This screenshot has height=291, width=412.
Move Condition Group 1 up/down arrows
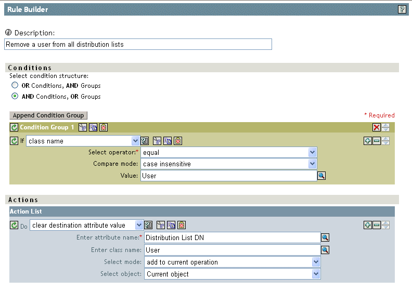coord(385,127)
